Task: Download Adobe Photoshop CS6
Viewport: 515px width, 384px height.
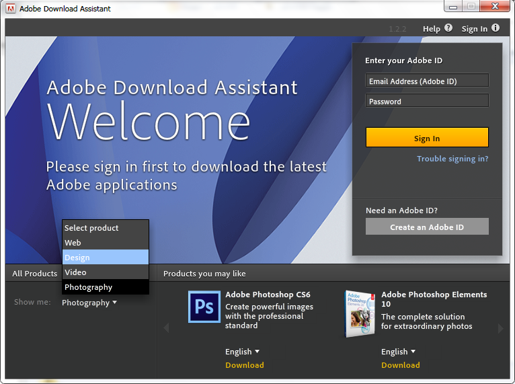Action: [x=244, y=365]
